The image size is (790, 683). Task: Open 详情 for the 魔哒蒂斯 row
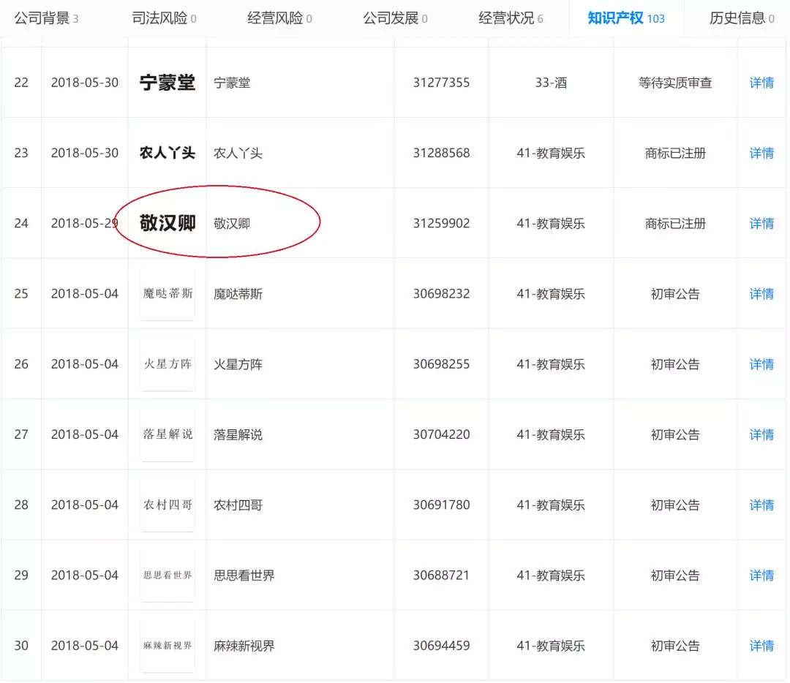click(x=761, y=294)
